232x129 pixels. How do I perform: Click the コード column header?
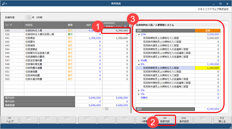(x=14, y=25)
